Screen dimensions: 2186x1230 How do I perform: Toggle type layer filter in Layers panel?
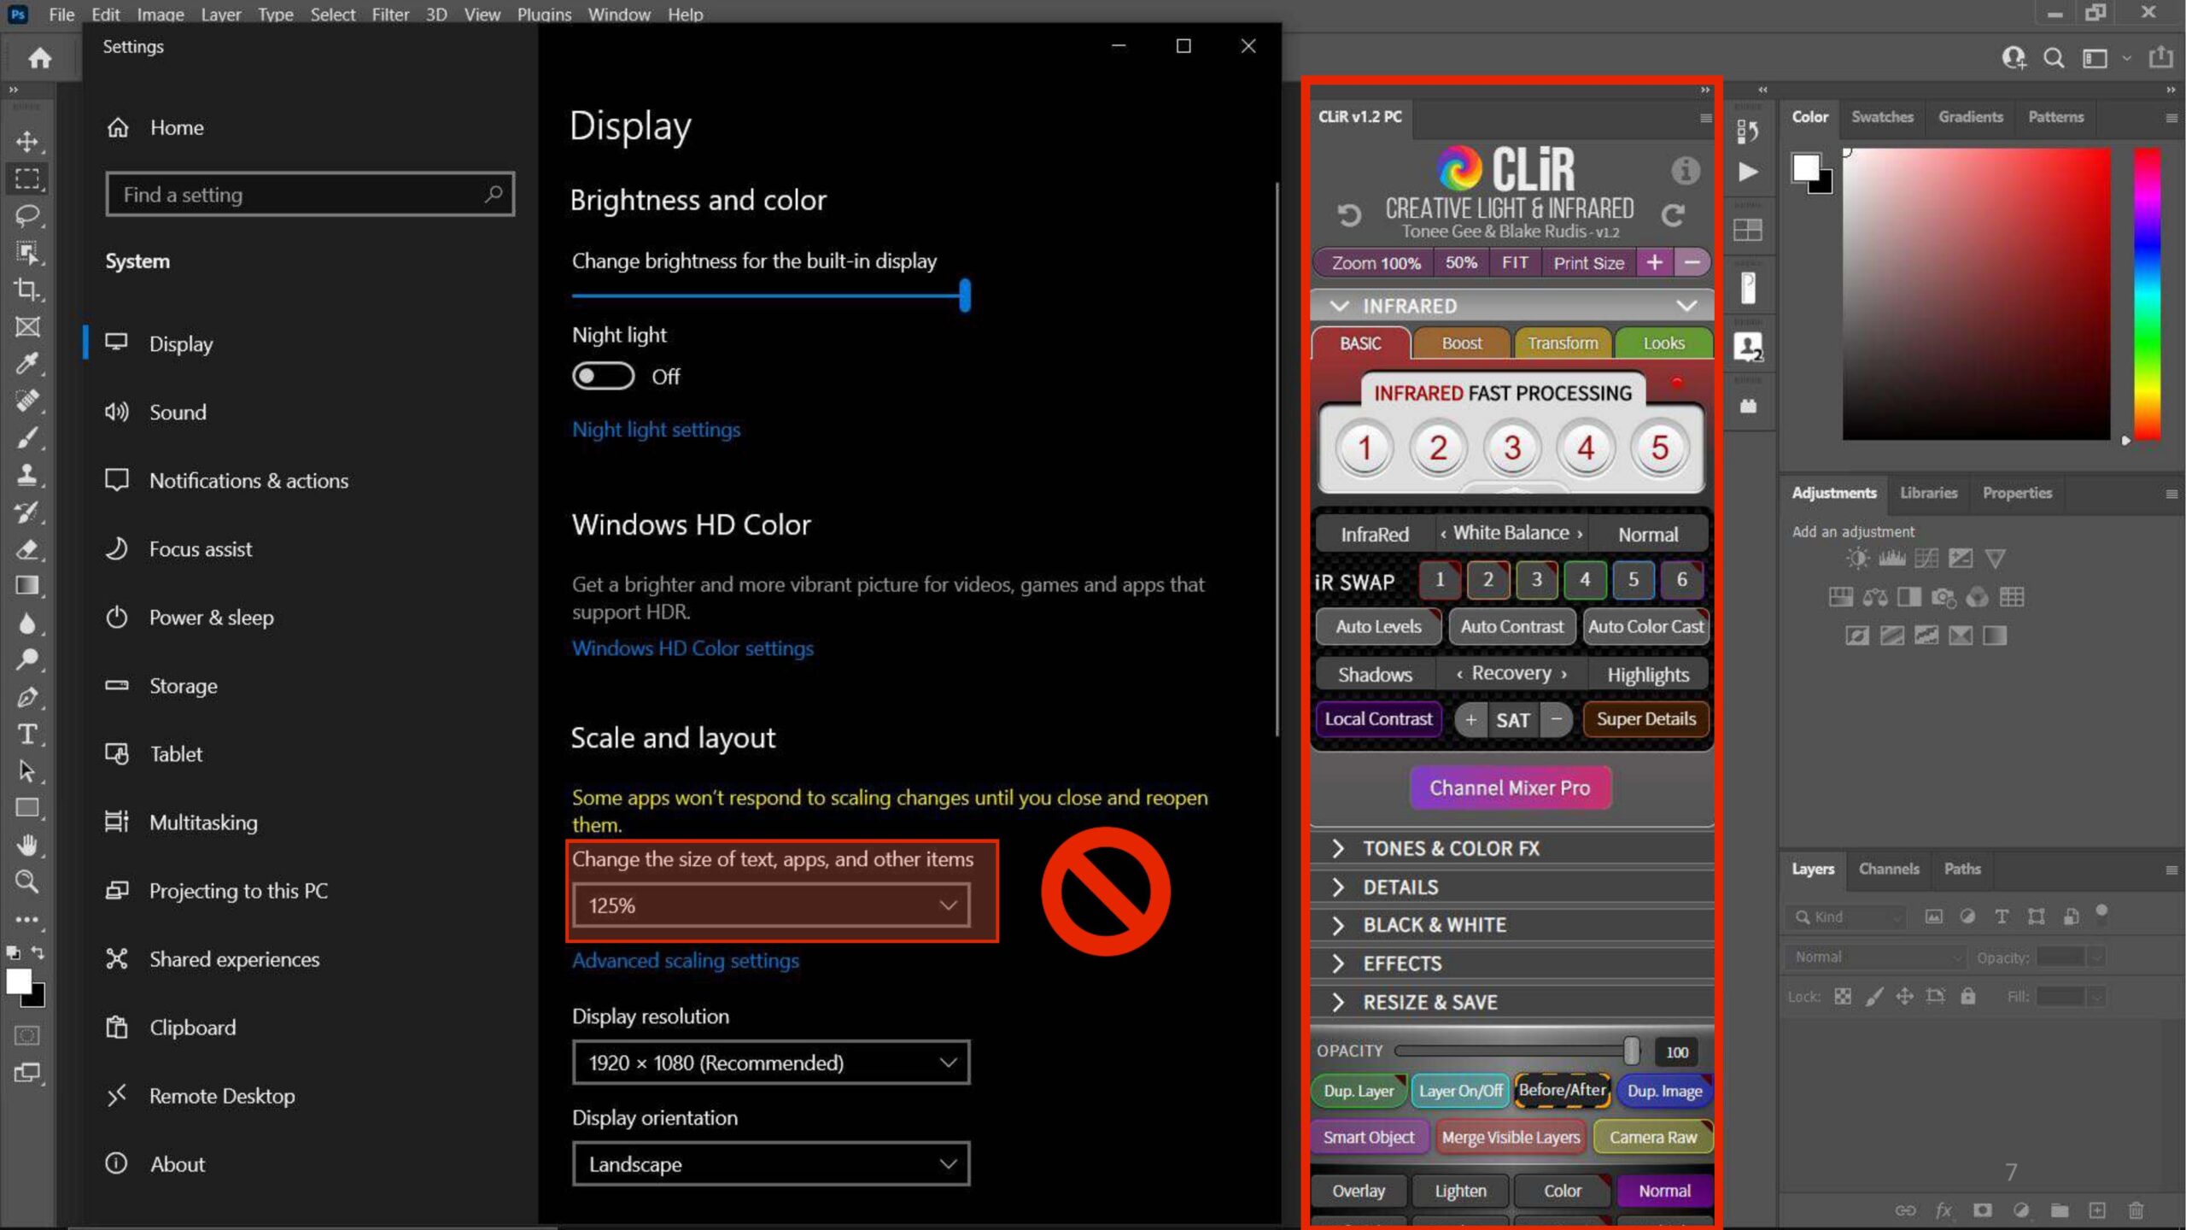click(2002, 917)
